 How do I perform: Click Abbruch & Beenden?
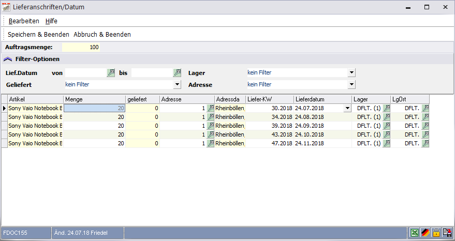(102, 35)
